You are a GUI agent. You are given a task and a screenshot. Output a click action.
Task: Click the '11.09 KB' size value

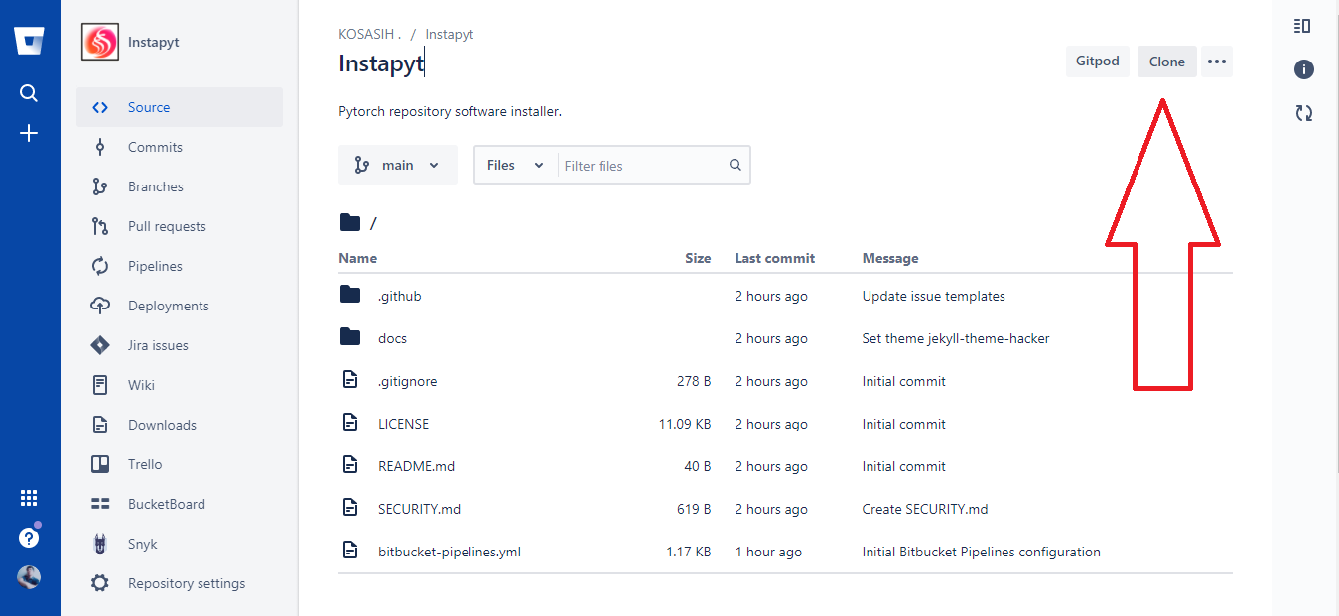coord(685,424)
